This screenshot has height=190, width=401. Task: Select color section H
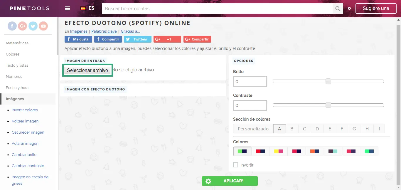tap(367, 129)
